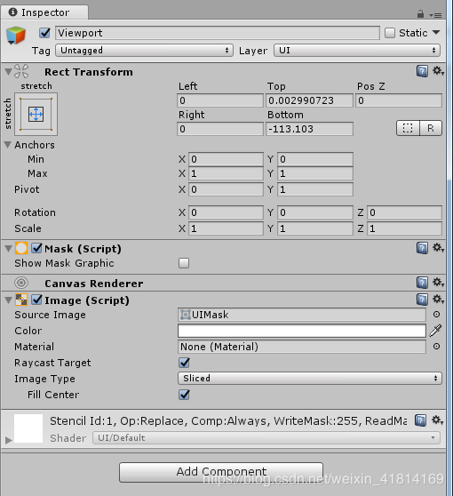Open Material object picker circle
The height and width of the screenshot is (496, 453).
click(436, 347)
